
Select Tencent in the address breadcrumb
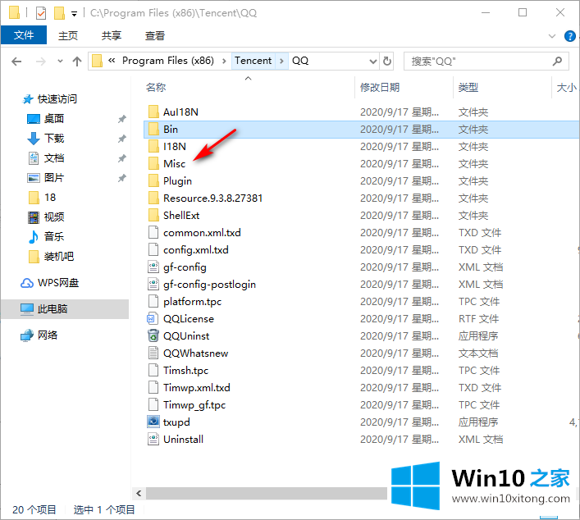pyautogui.click(x=253, y=61)
